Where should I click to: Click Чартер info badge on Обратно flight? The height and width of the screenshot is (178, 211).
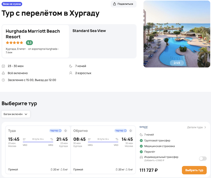[x=121, y=130]
